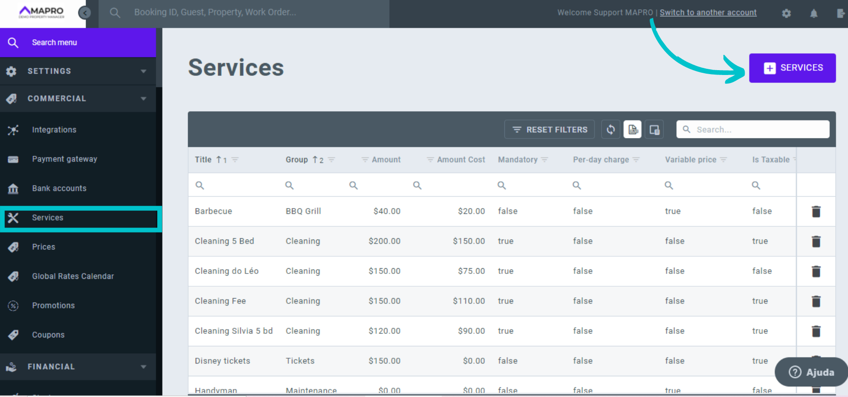Open the column chooser icon
848x397 pixels.
[x=654, y=130]
